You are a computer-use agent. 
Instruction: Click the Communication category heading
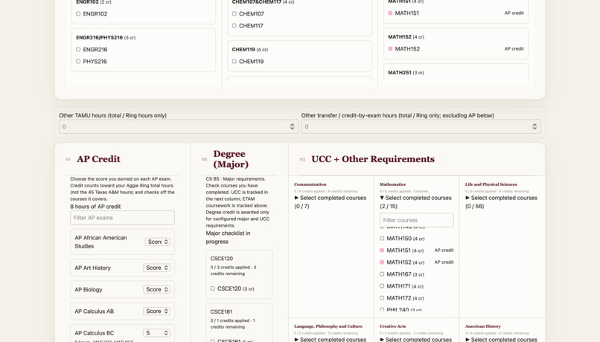(x=310, y=184)
